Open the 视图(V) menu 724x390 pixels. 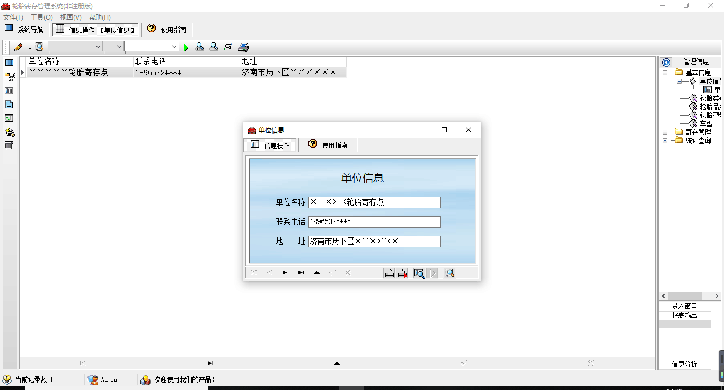(71, 17)
